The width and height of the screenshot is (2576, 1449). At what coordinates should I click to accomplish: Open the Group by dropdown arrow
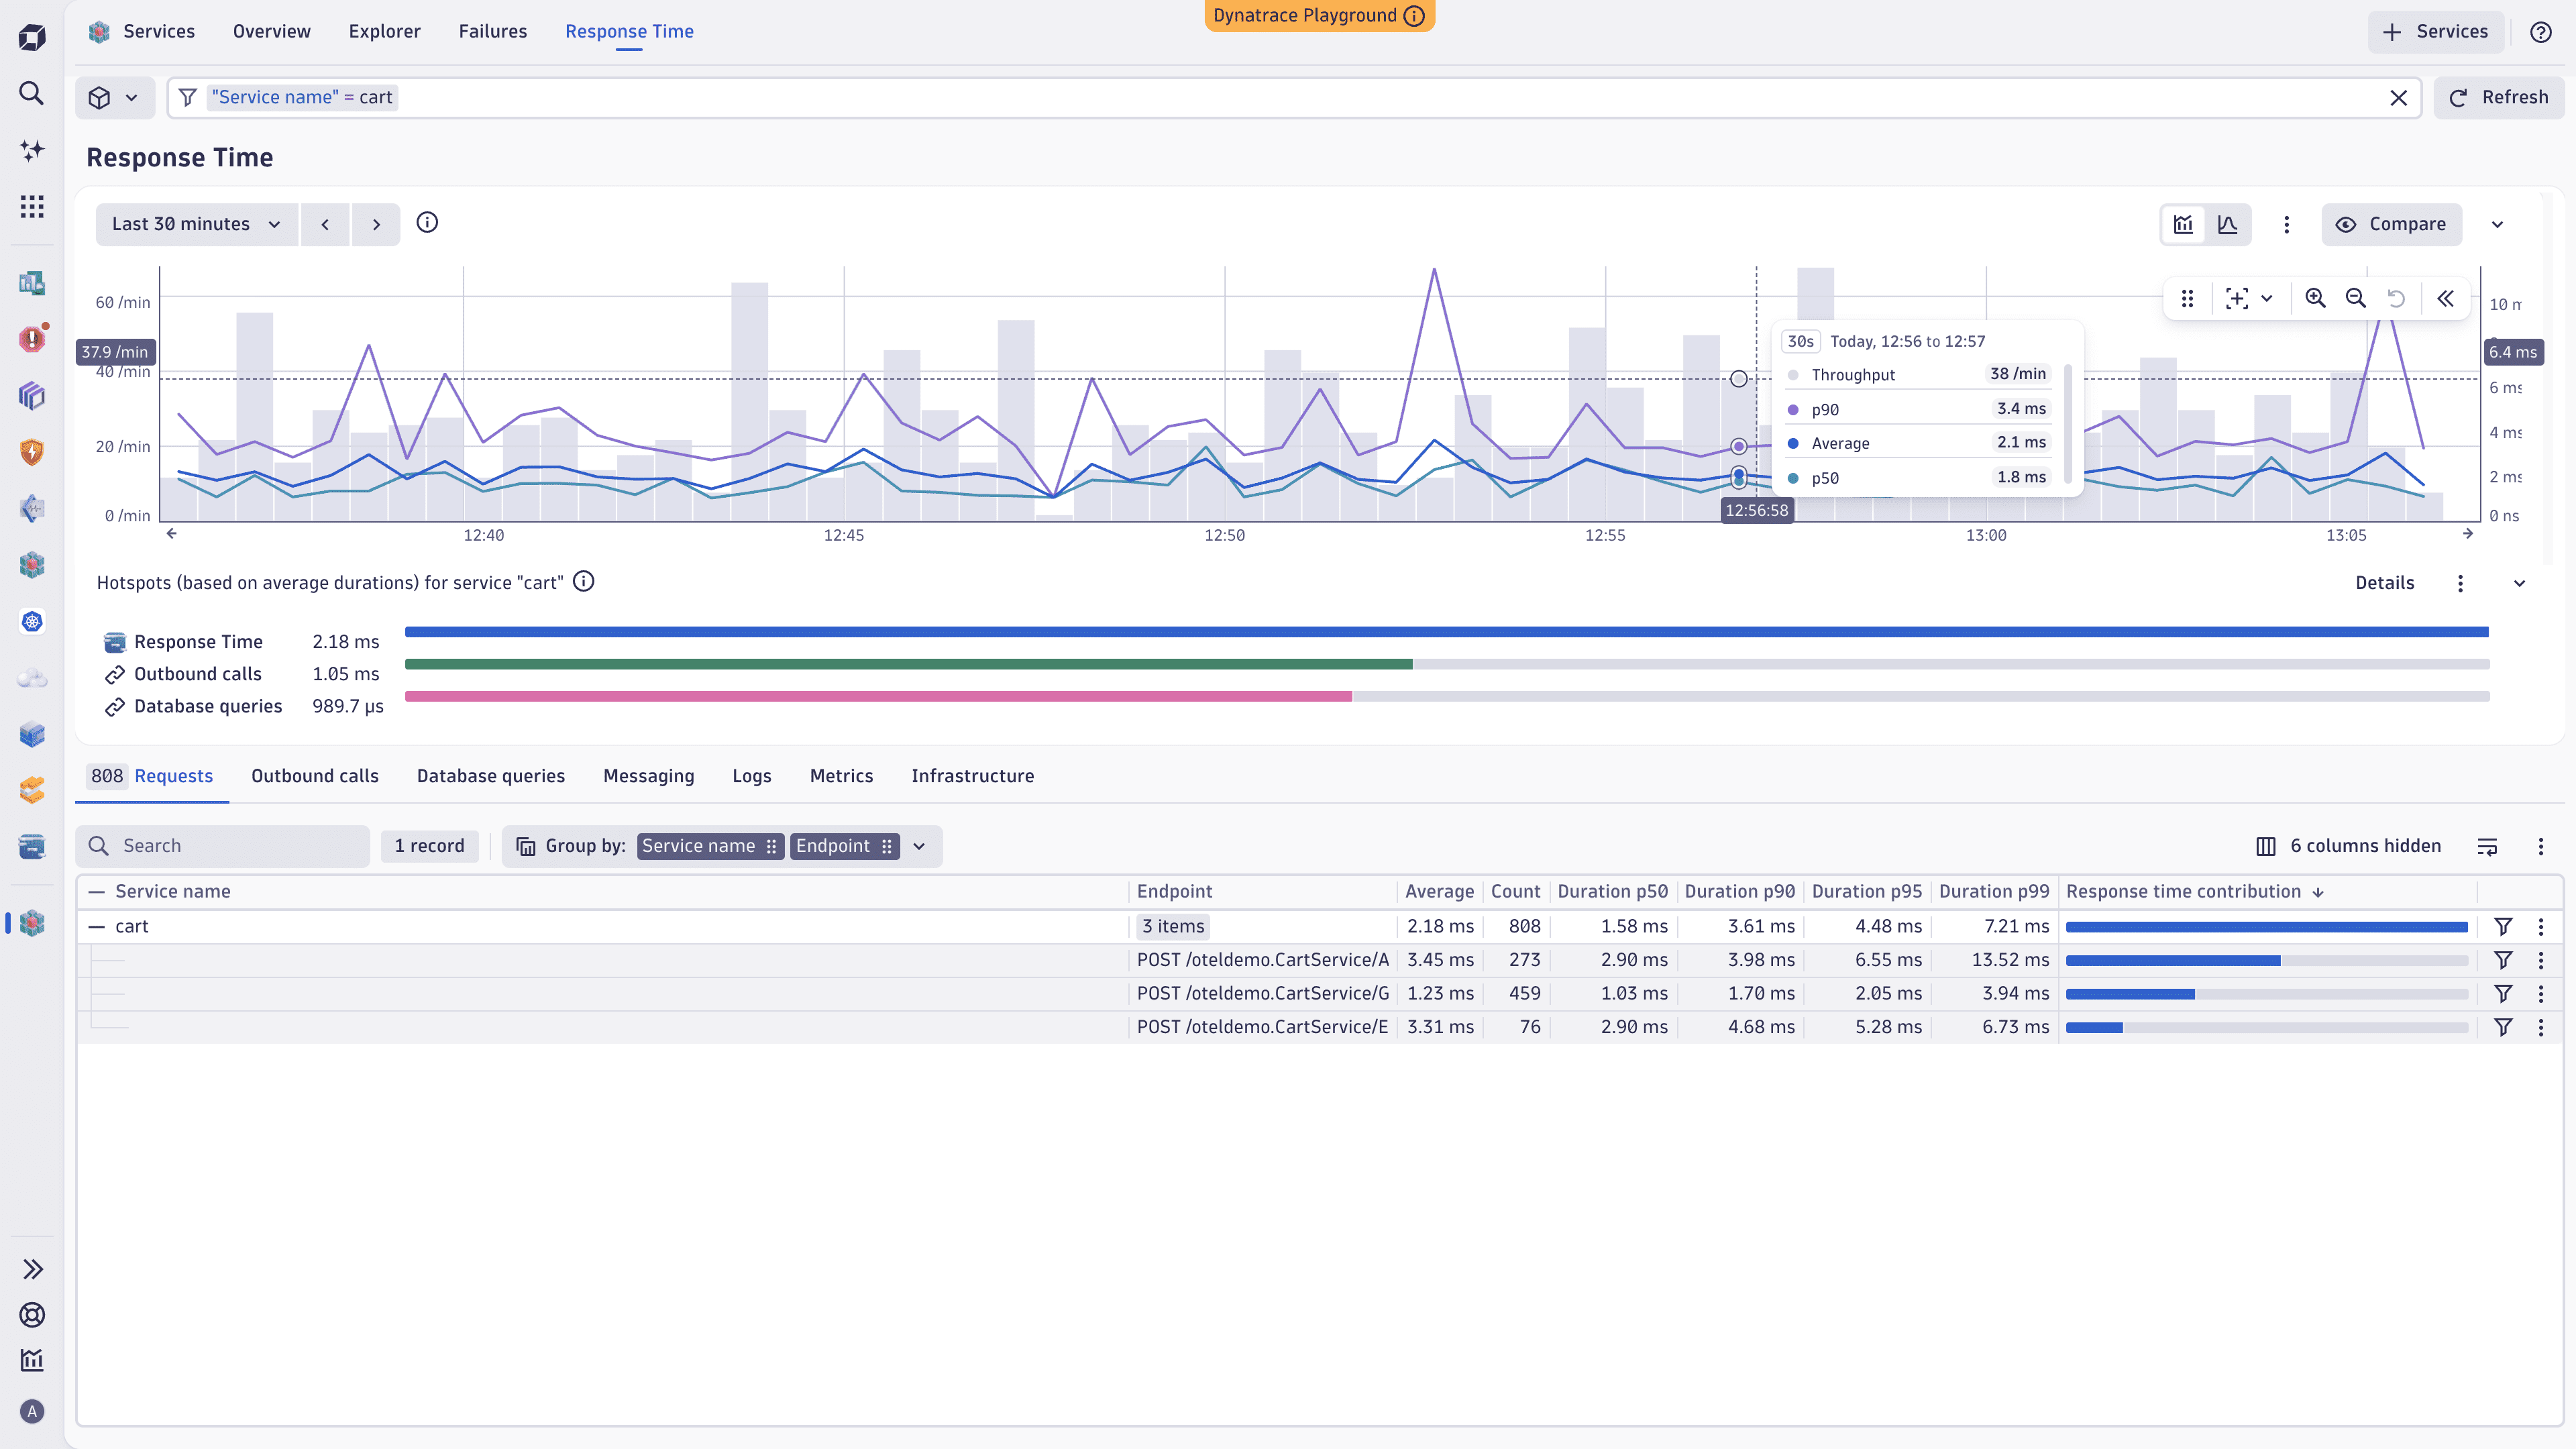click(919, 846)
